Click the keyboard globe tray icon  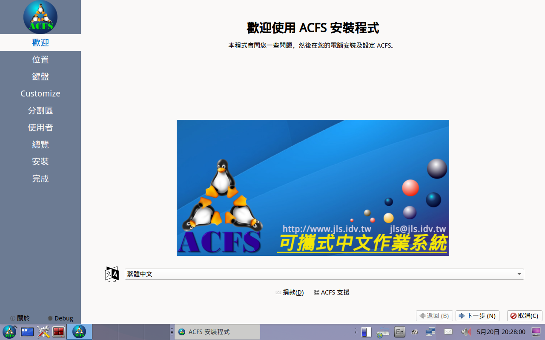point(382,333)
